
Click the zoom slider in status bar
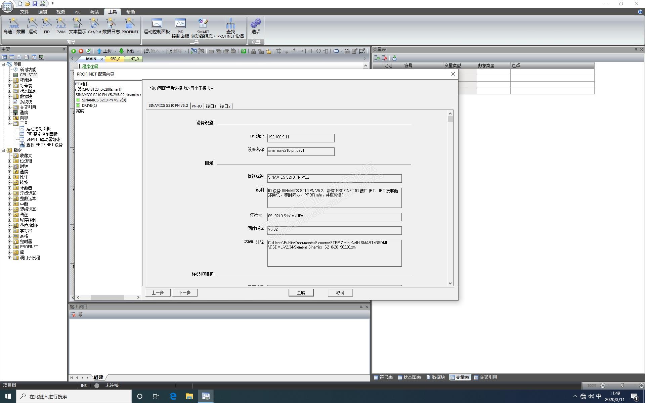622,385
